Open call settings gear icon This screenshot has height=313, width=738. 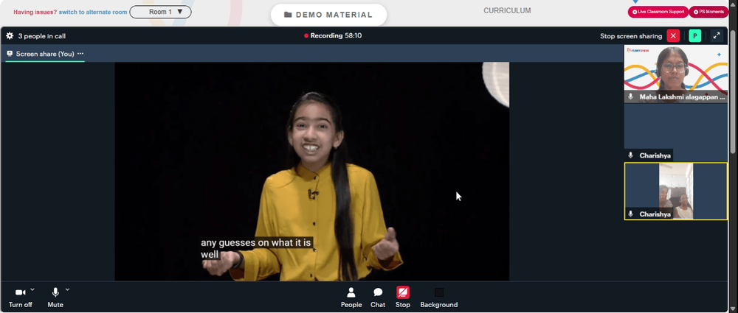point(10,35)
